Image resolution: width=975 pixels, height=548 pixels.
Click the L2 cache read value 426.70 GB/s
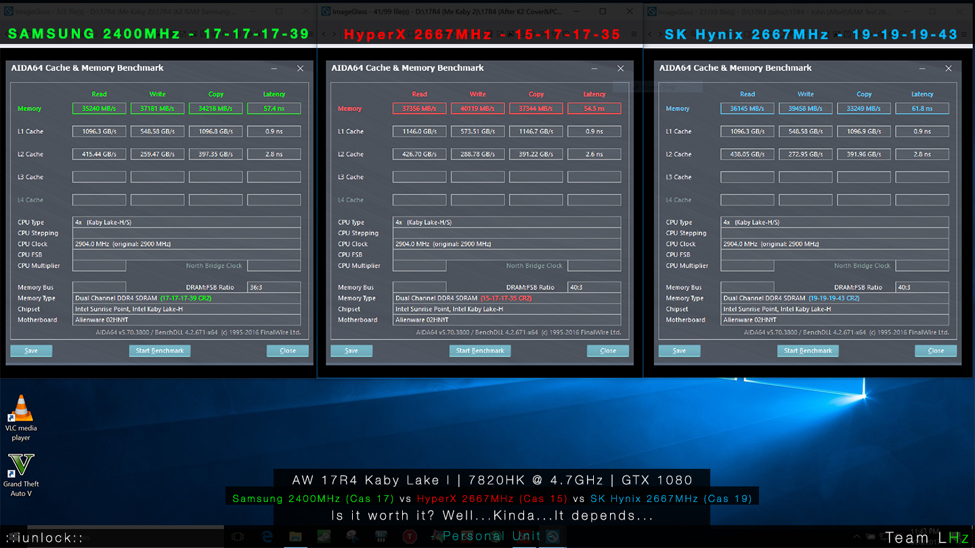click(419, 154)
